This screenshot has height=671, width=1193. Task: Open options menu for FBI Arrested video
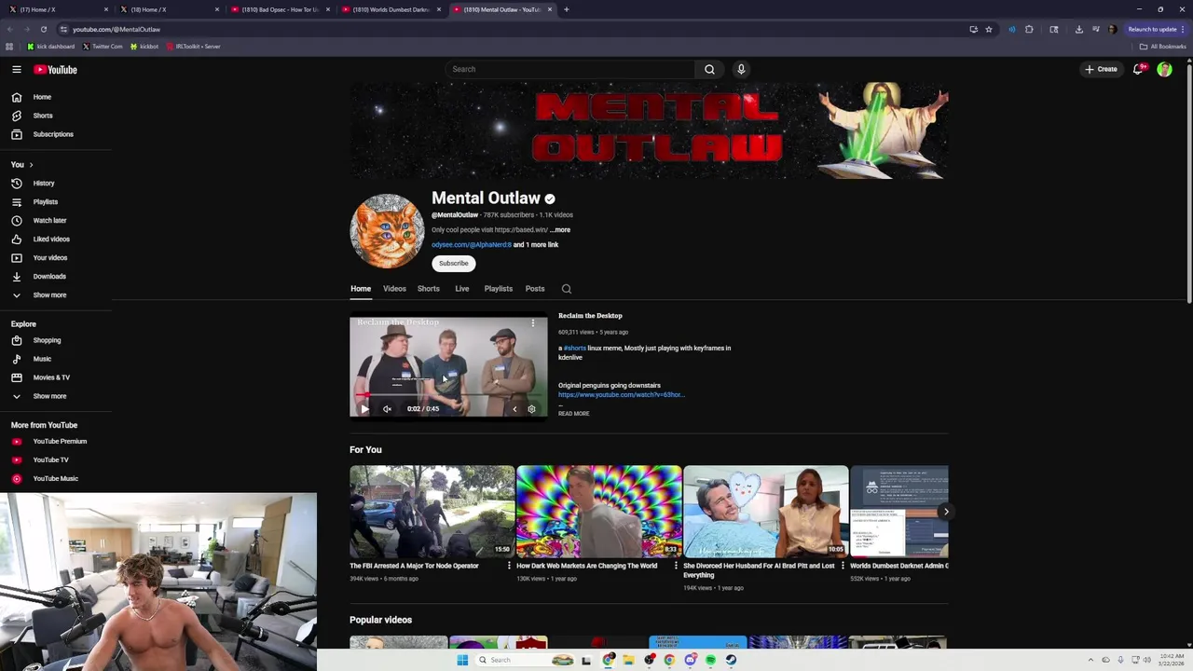509,567
